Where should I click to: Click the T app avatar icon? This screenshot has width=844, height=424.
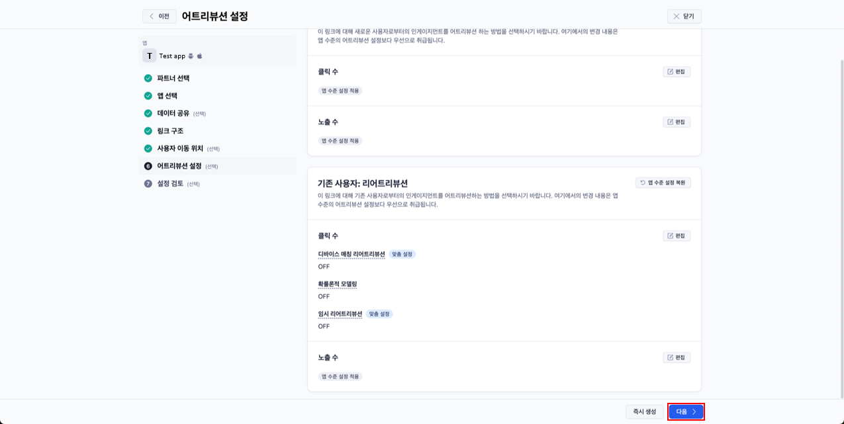[150, 56]
